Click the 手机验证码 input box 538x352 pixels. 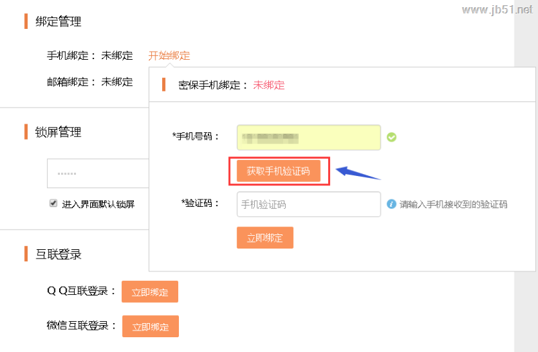tap(309, 204)
